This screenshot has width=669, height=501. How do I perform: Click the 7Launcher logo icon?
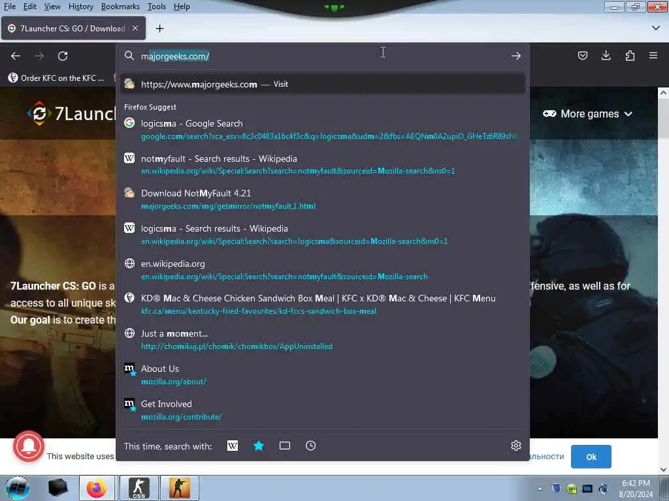point(39,114)
